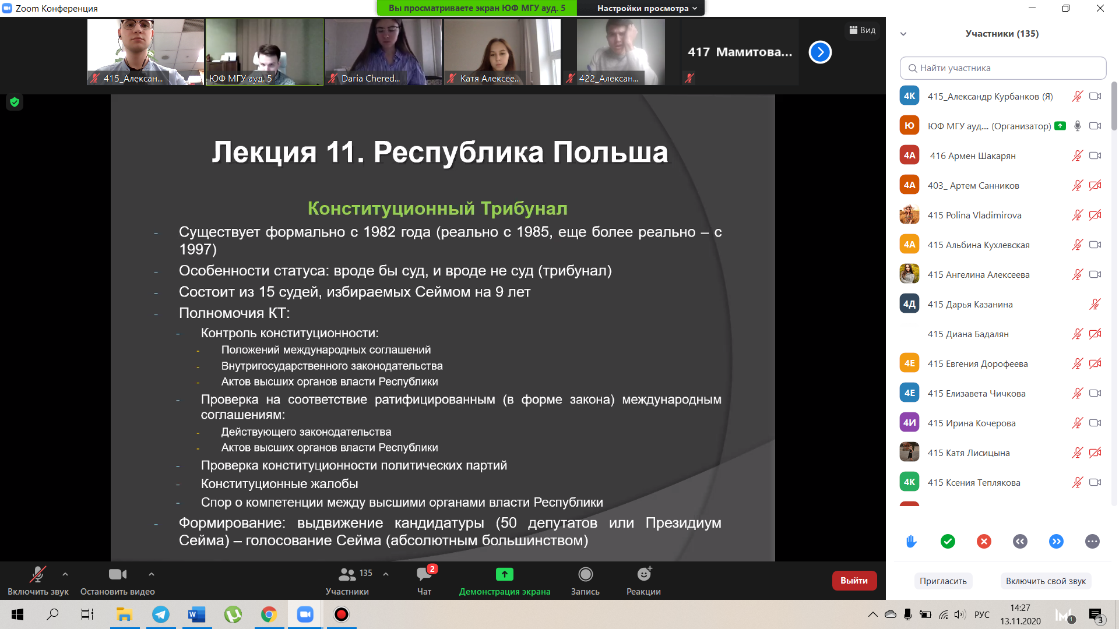The height and width of the screenshot is (629, 1119).
Task: Toggle camera icon for 415_Александр Курбанков
Action: pos(1095,96)
